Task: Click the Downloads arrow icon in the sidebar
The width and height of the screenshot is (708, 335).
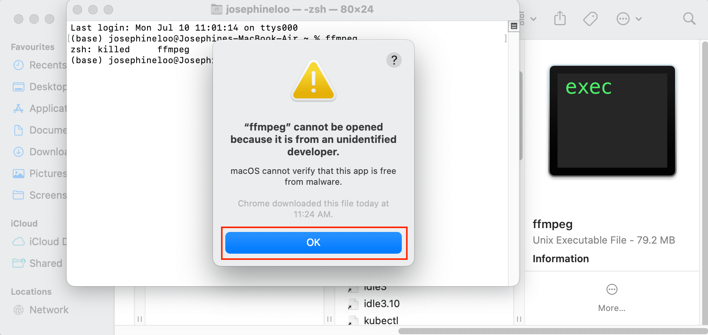Action: (x=19, y=152)
